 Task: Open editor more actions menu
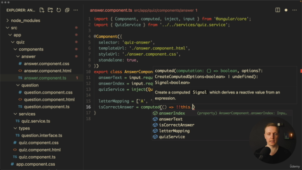(294, 10)
